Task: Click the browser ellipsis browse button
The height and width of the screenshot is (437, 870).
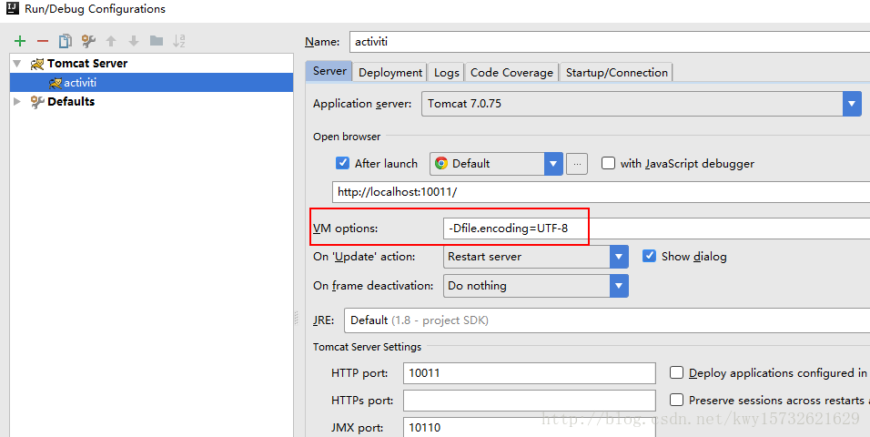Action: pyautogui.click(x=577, y=164)
